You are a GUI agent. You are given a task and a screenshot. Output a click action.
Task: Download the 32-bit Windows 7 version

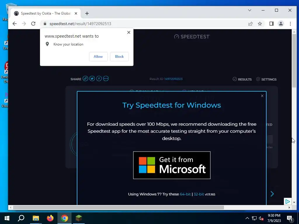199,194
